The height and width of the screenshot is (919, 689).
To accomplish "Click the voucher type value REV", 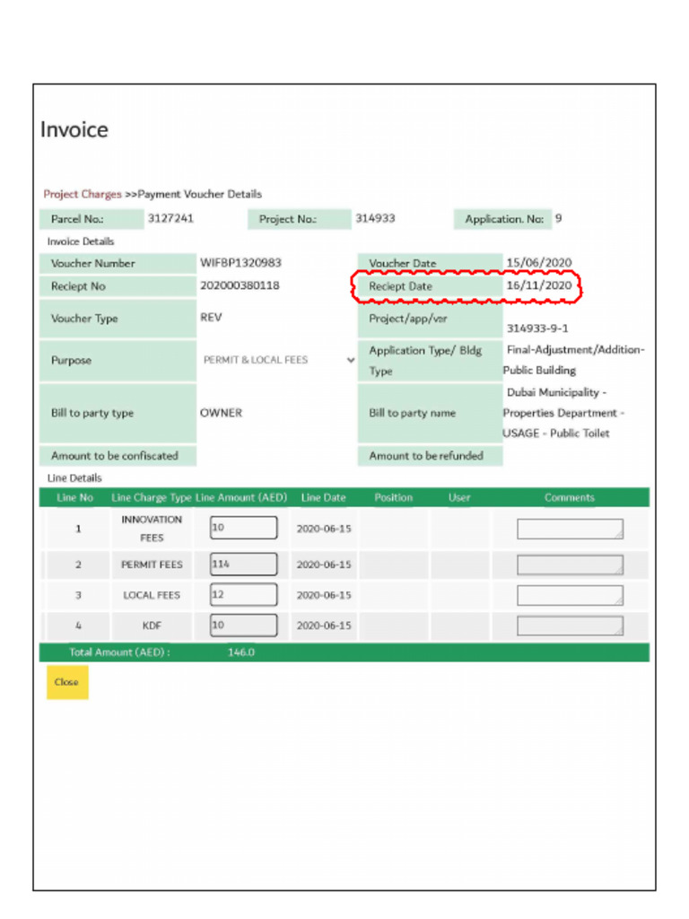I will coord(211,317).
